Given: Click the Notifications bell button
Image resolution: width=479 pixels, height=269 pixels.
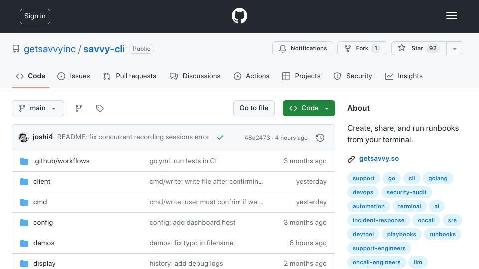Looking at the screenshot, I should pyautogui.click(x=303, y=48).
